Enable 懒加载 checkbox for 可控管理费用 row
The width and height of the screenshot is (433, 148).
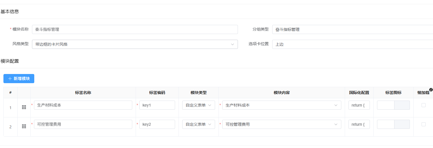point(423,124)
